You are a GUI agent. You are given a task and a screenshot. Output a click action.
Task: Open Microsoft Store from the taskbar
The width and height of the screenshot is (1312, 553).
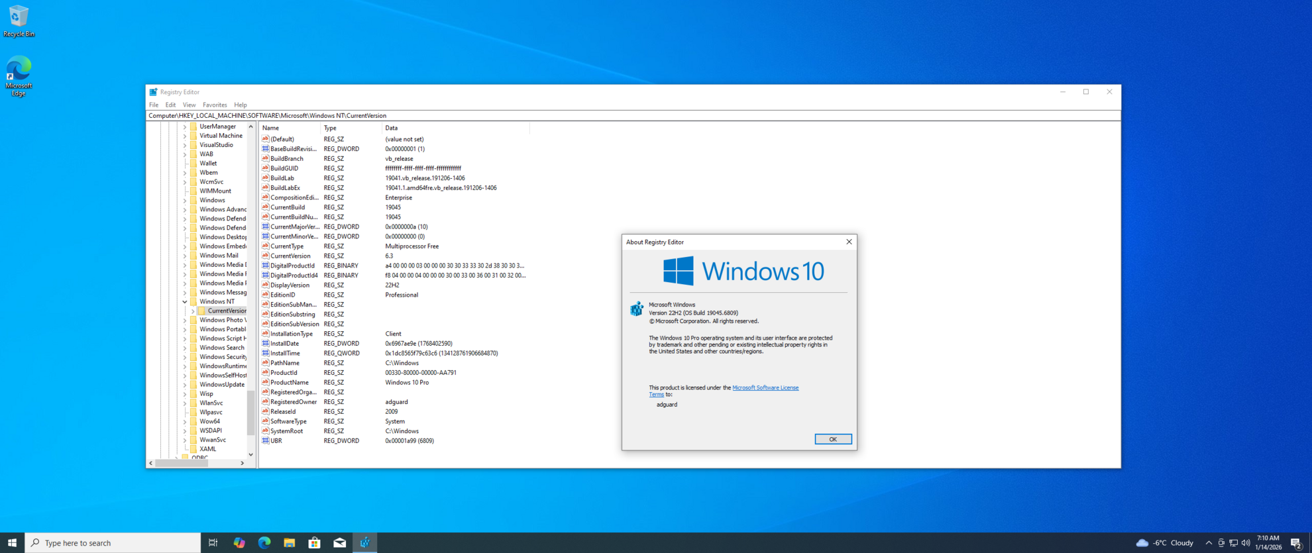(x=315, y=542)
